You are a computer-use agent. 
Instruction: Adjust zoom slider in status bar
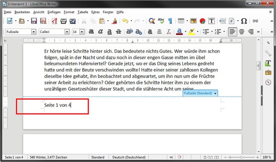241,157
